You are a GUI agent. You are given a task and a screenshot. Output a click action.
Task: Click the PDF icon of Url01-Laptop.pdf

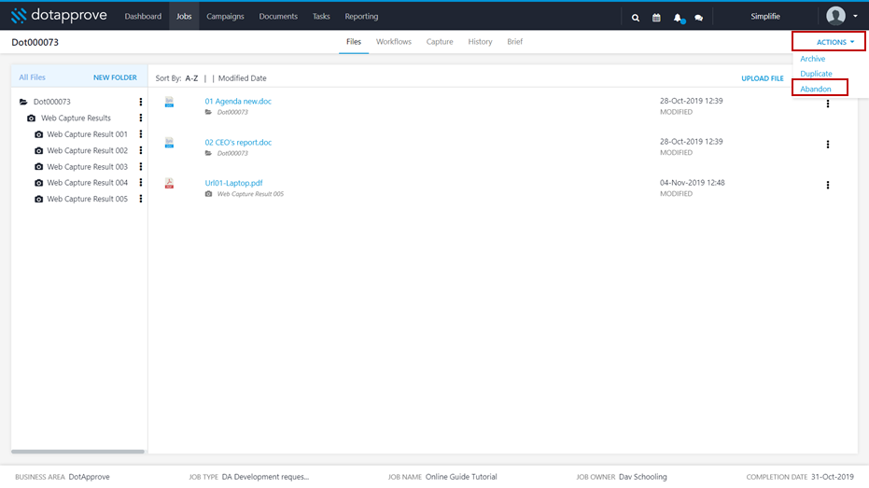169,183
